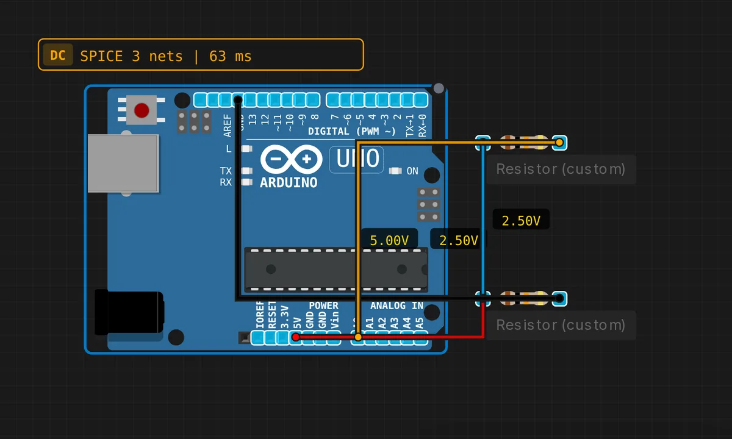Select digital pin 12
The height and width of the screenshot is (439, 732).
tap(263, 100)
